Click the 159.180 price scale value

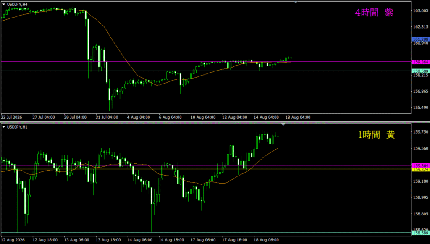(x=421, y=181)
